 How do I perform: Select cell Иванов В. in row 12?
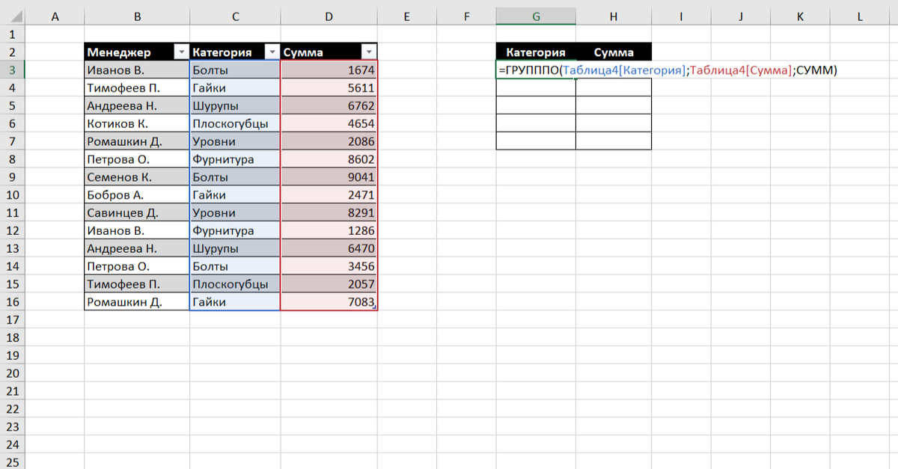click(137, 230)
